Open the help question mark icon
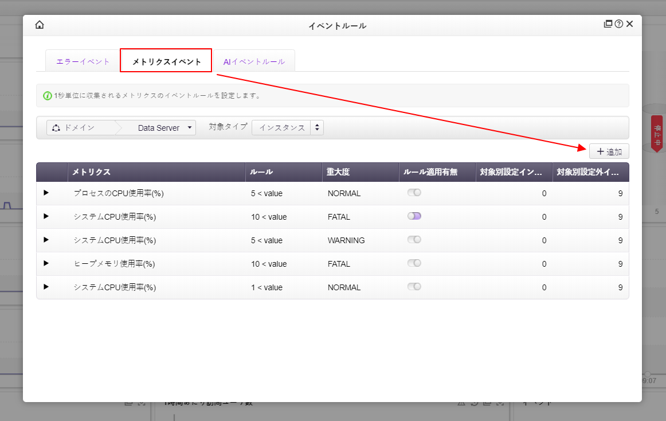Screen dimensions: 666x421 pyautogui.click(x=619, y=24)
